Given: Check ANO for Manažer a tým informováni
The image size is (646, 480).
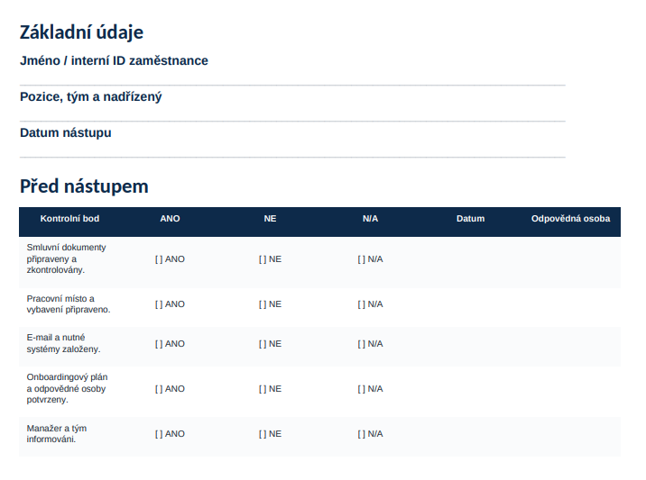Looking at the screenshot, I should coord(170,434).
